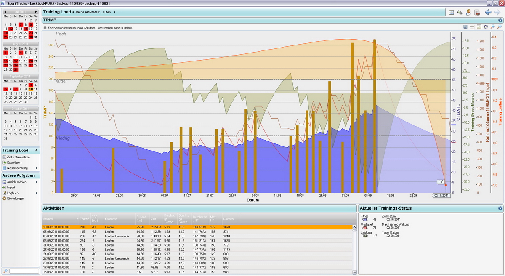505x276 pixels.
Task: Click the chart auto-fit zoom icon
Action: [486, 27]
